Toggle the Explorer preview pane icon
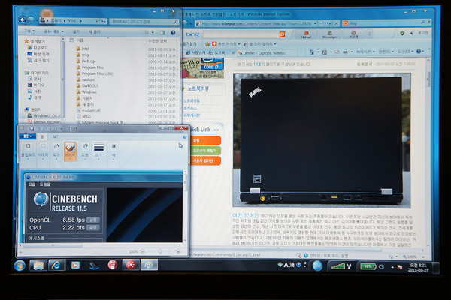This screenshot has height=300, width=451. pos(162,33)
